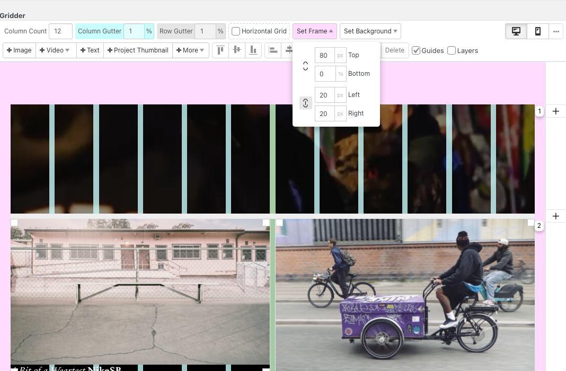Collapse the Set Frame dropdown
The image size is (566, 371).
pos(314,31)
